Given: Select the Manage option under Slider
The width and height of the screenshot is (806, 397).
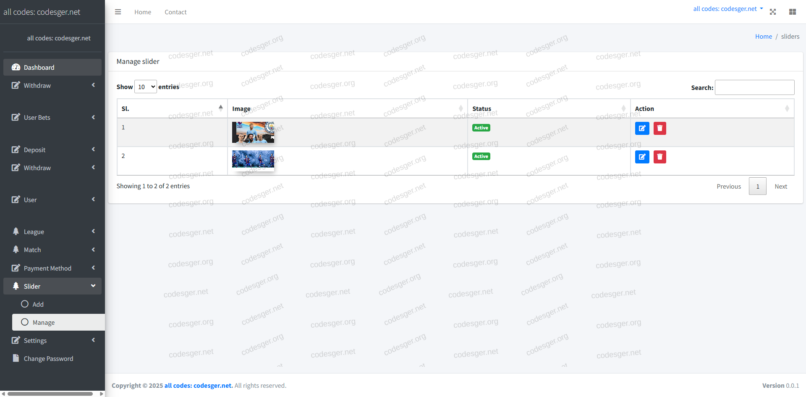Looking at the screenshot, I should click(x=44, y=322).
